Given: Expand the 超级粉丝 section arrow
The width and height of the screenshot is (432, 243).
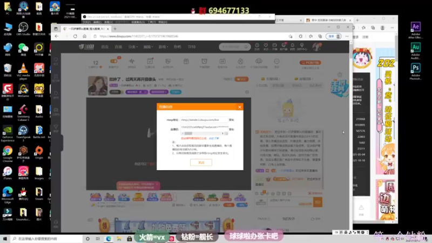Looking at the screenshot, I should (x=313, y=79).
